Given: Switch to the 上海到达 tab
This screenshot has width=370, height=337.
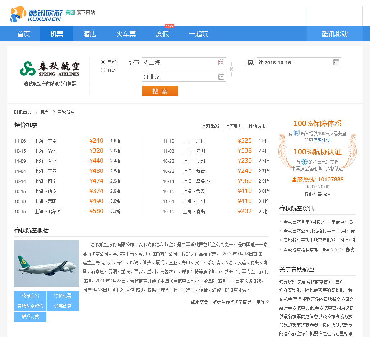Looking at the screenshot, I should point(234,126).
